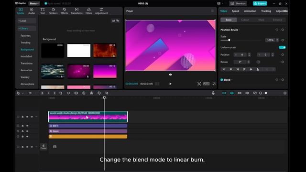Open the All filter dropdown
This screenshot has height=172, width=306.
(115, 21)
